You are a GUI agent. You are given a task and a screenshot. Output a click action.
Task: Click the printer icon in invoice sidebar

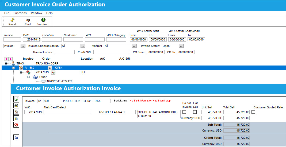pos(16,105)
